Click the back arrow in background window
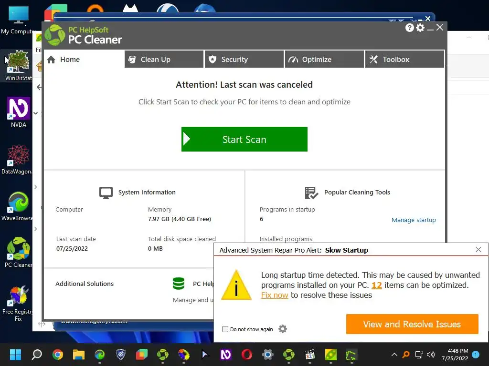 click(39, 87)
